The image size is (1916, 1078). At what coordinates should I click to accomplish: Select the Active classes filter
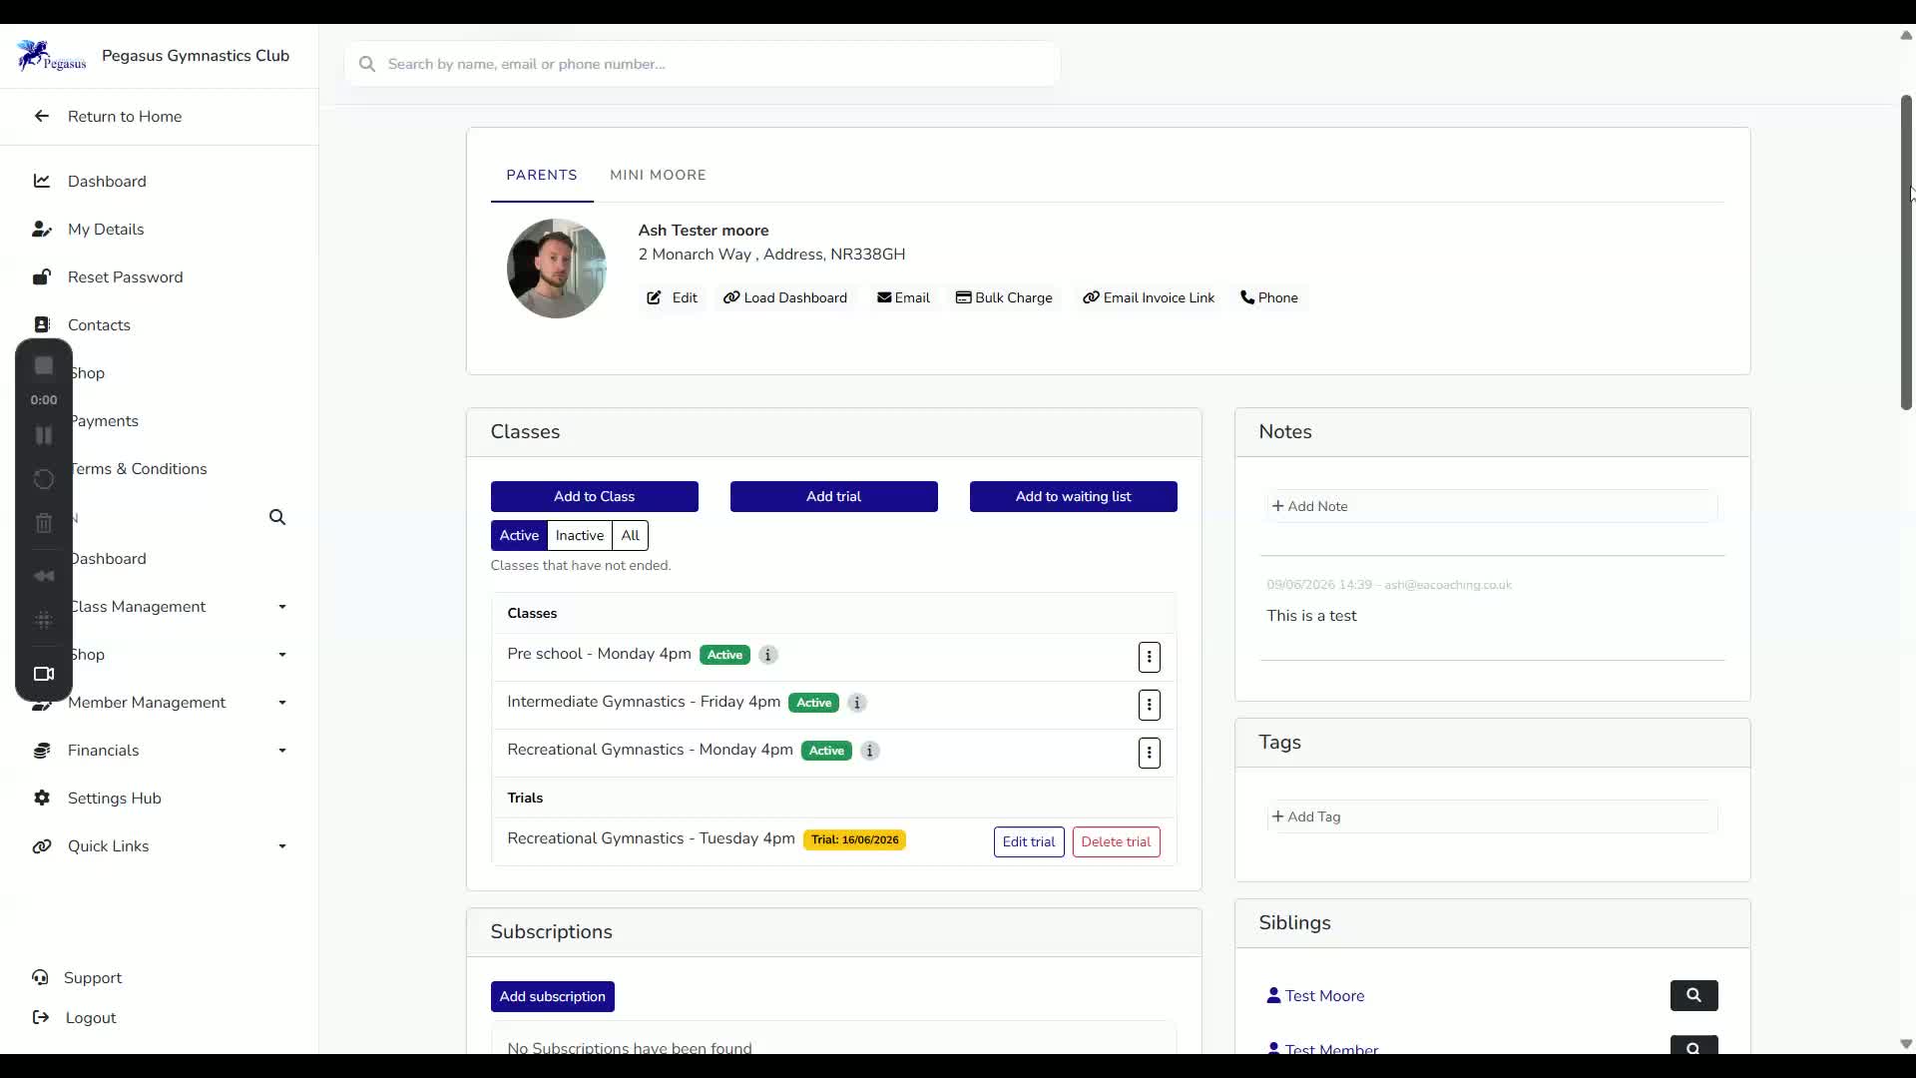(x=519, y=535)
